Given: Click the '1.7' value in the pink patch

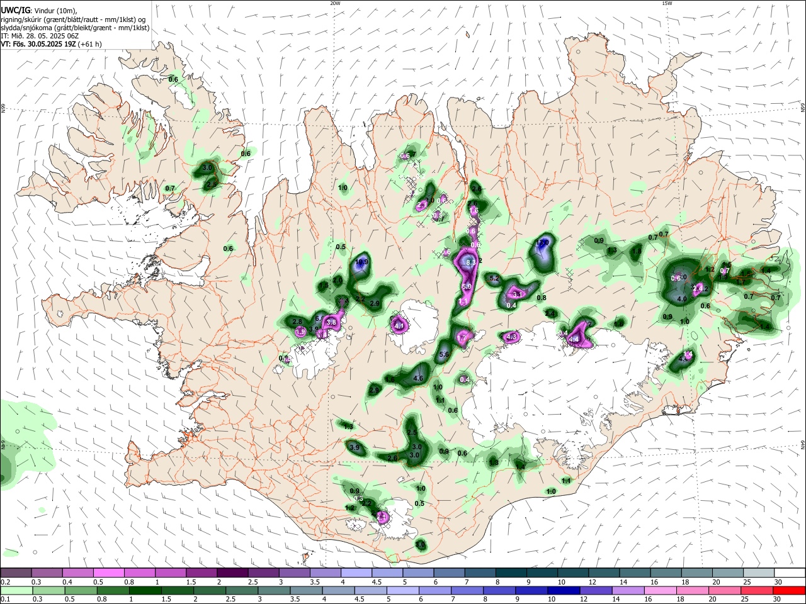Looking at the screenshot, I should 462,338.
